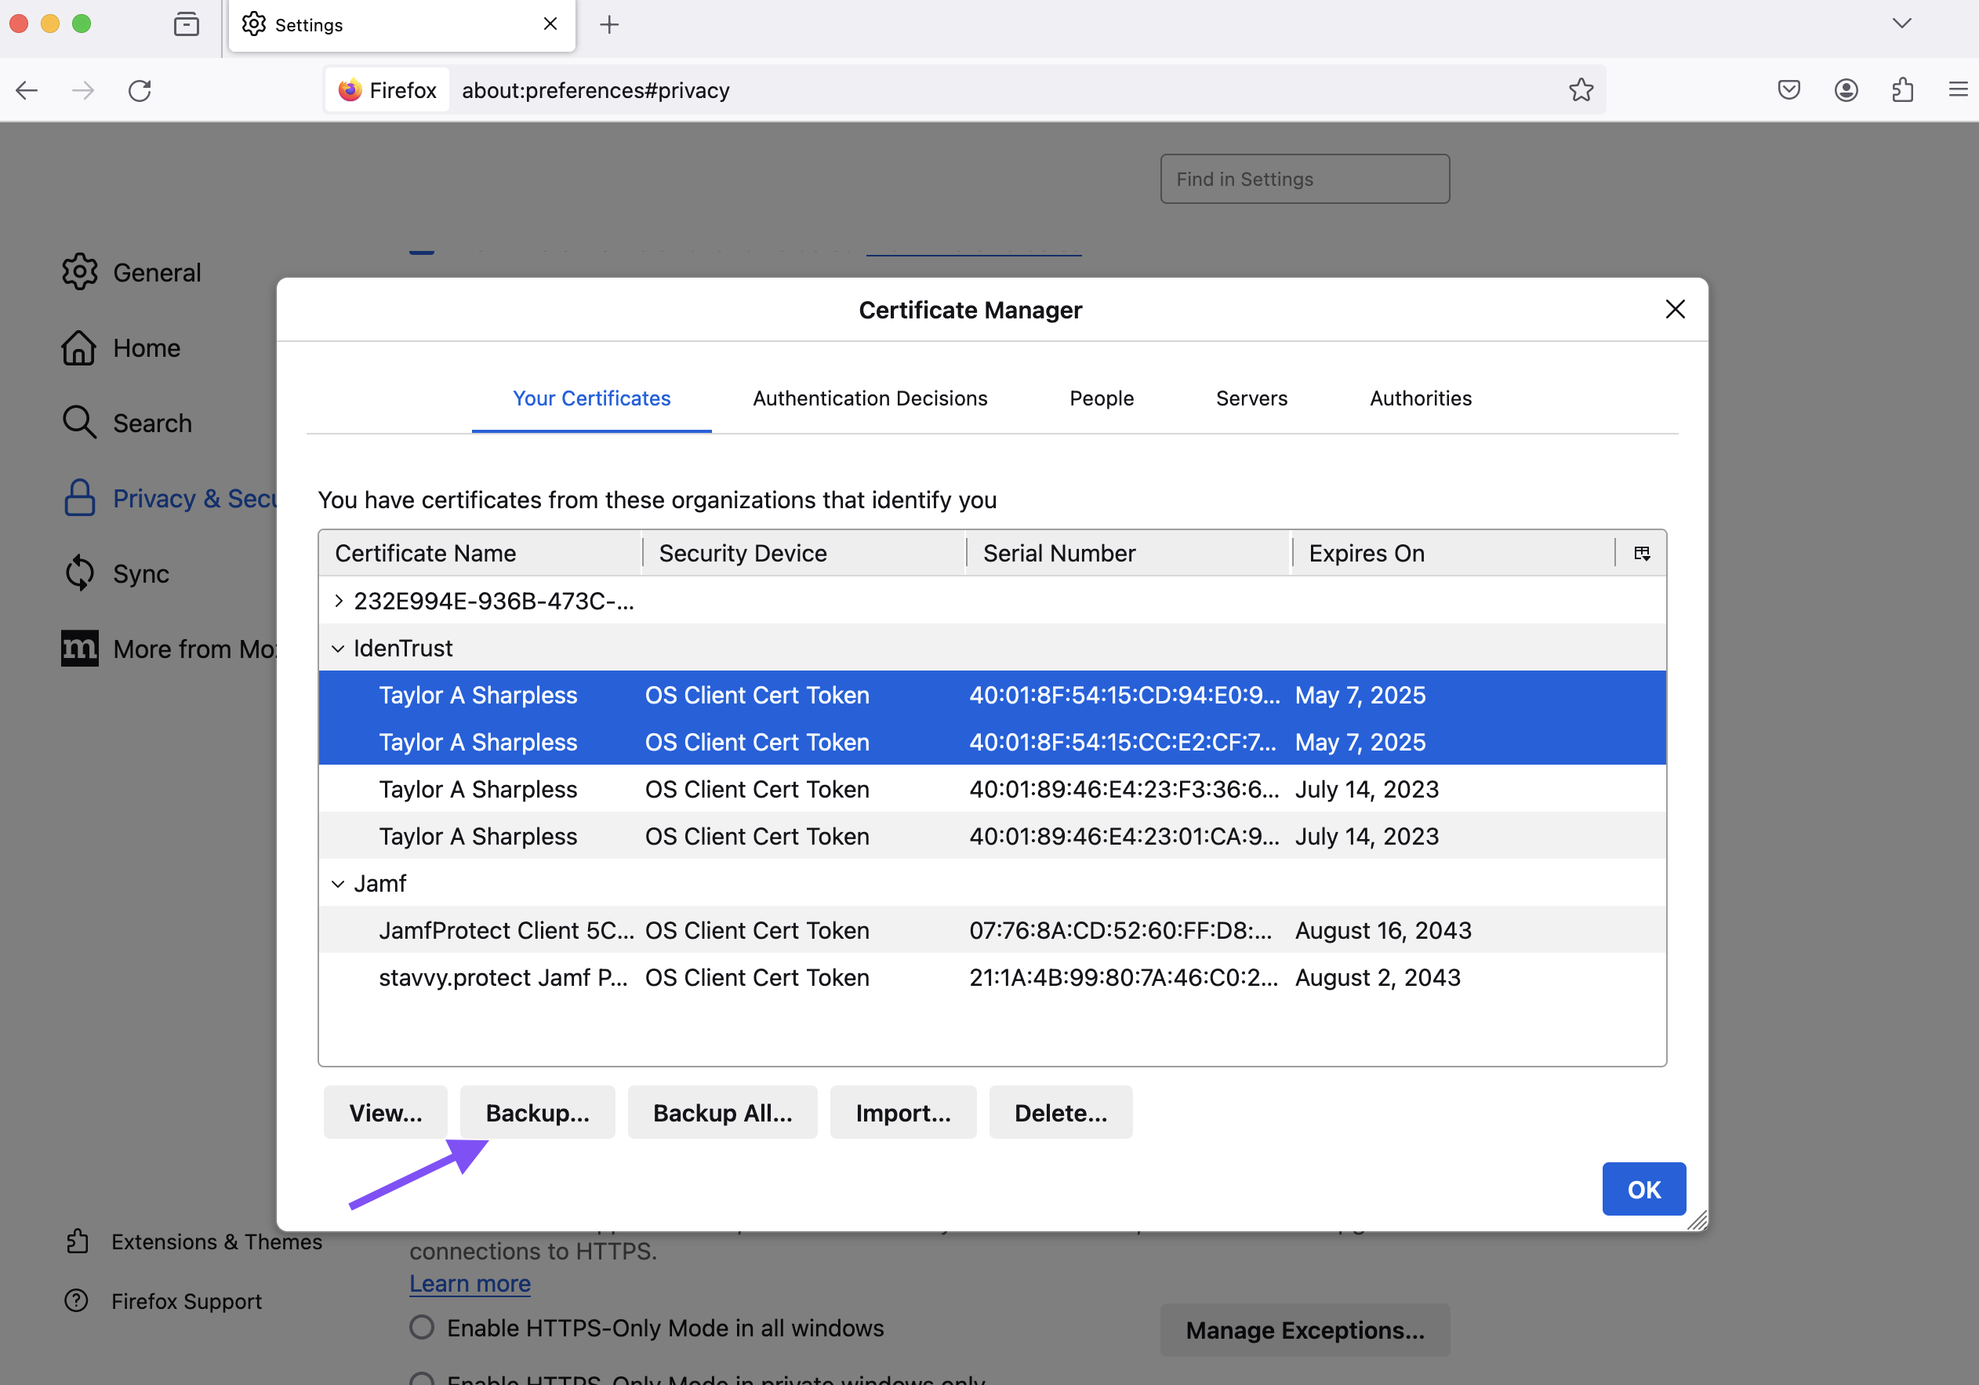
Task: List all tabs with chevron button
Action: coord(1902,24)
